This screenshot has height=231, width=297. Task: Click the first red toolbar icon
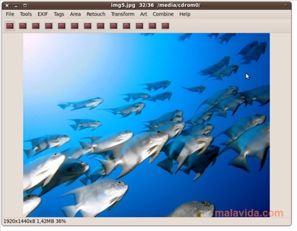(10, 26)
